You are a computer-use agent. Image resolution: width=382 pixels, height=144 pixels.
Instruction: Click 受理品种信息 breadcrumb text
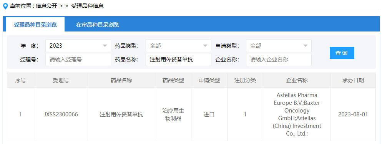88,6
